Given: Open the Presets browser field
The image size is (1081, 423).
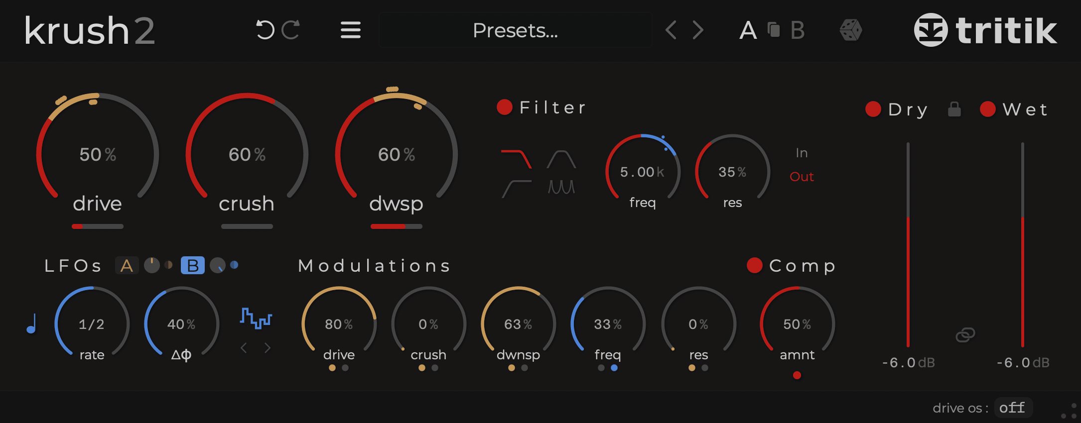Looking at the screenshot, I should click(516, 30).
